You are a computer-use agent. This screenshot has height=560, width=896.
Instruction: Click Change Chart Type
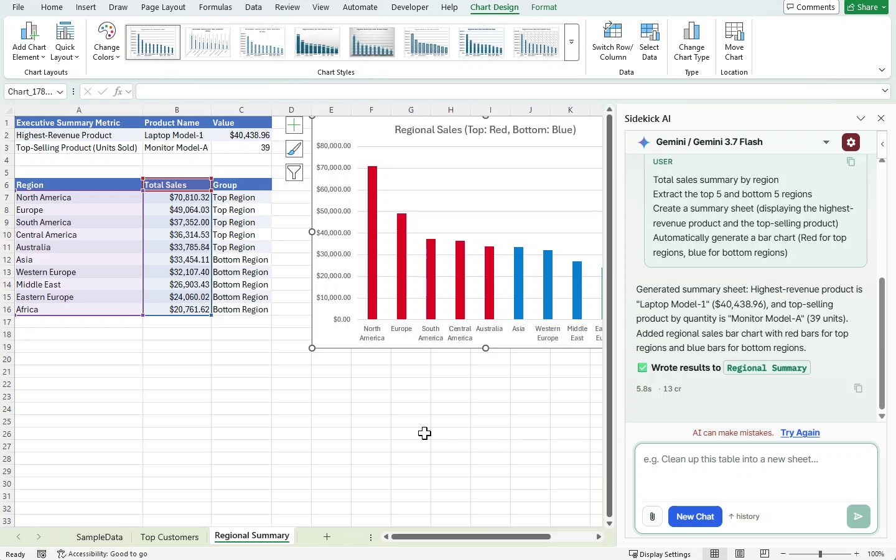click(x=691, y=41)
